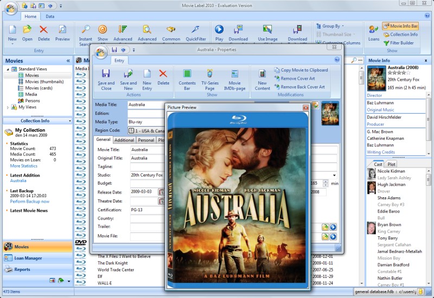Close the Picture Preview window
434x298 pixels.
pyautogui.click(x=305, y=107)
